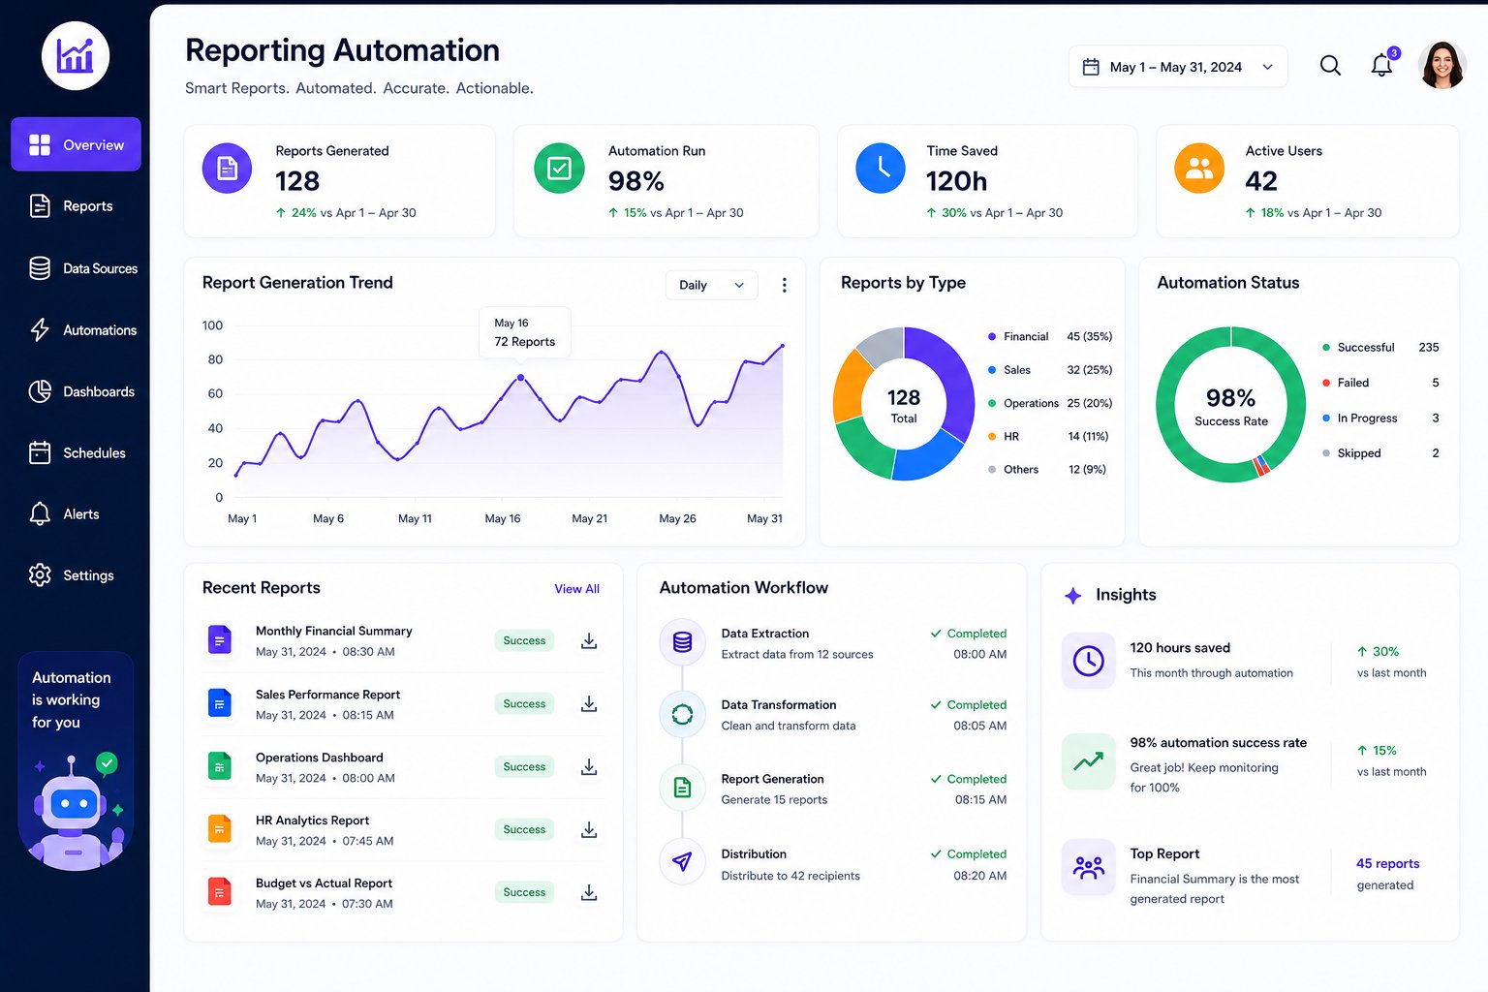Click Success badge for Sales Performance Report
1488x992 pixels.
(524, 703)
